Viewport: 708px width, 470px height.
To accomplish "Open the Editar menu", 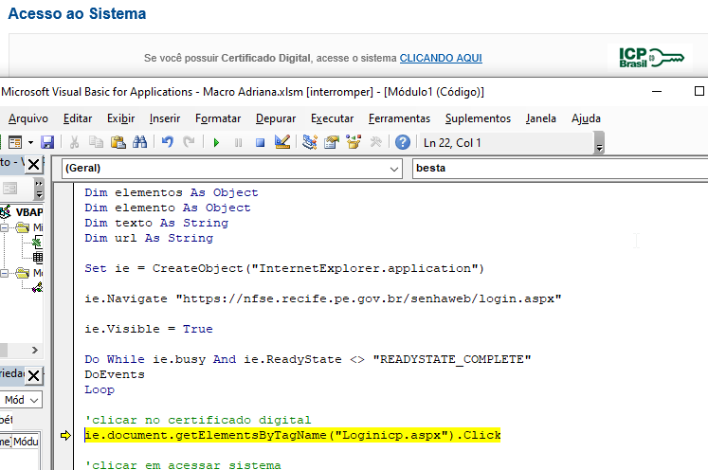I will point(78,118).
